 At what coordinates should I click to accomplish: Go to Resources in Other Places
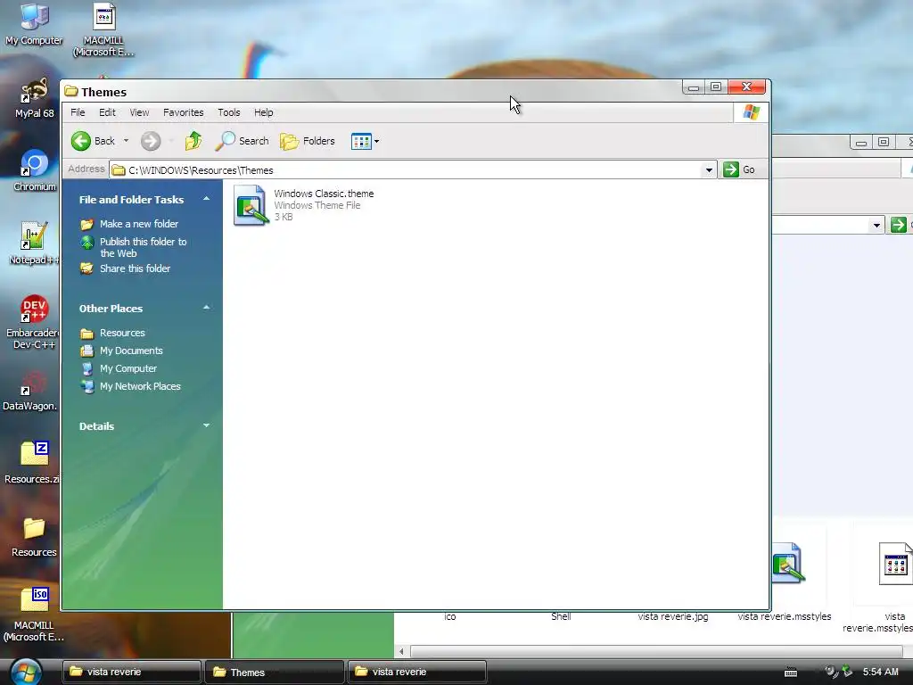(x=122, y=333)
